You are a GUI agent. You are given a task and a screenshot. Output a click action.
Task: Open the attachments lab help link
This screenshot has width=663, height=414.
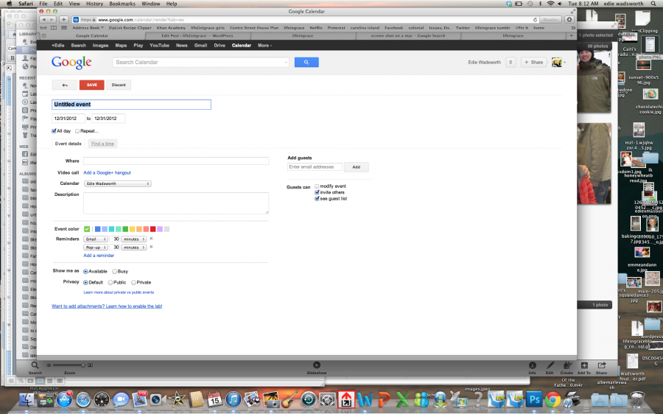pos(107,306)
